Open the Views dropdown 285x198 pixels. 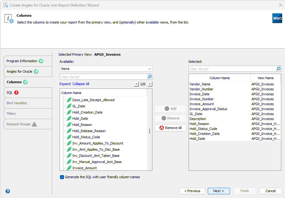pos(106,69)
